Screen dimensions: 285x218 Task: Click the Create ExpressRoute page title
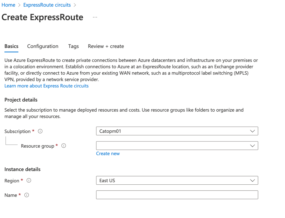42,17
